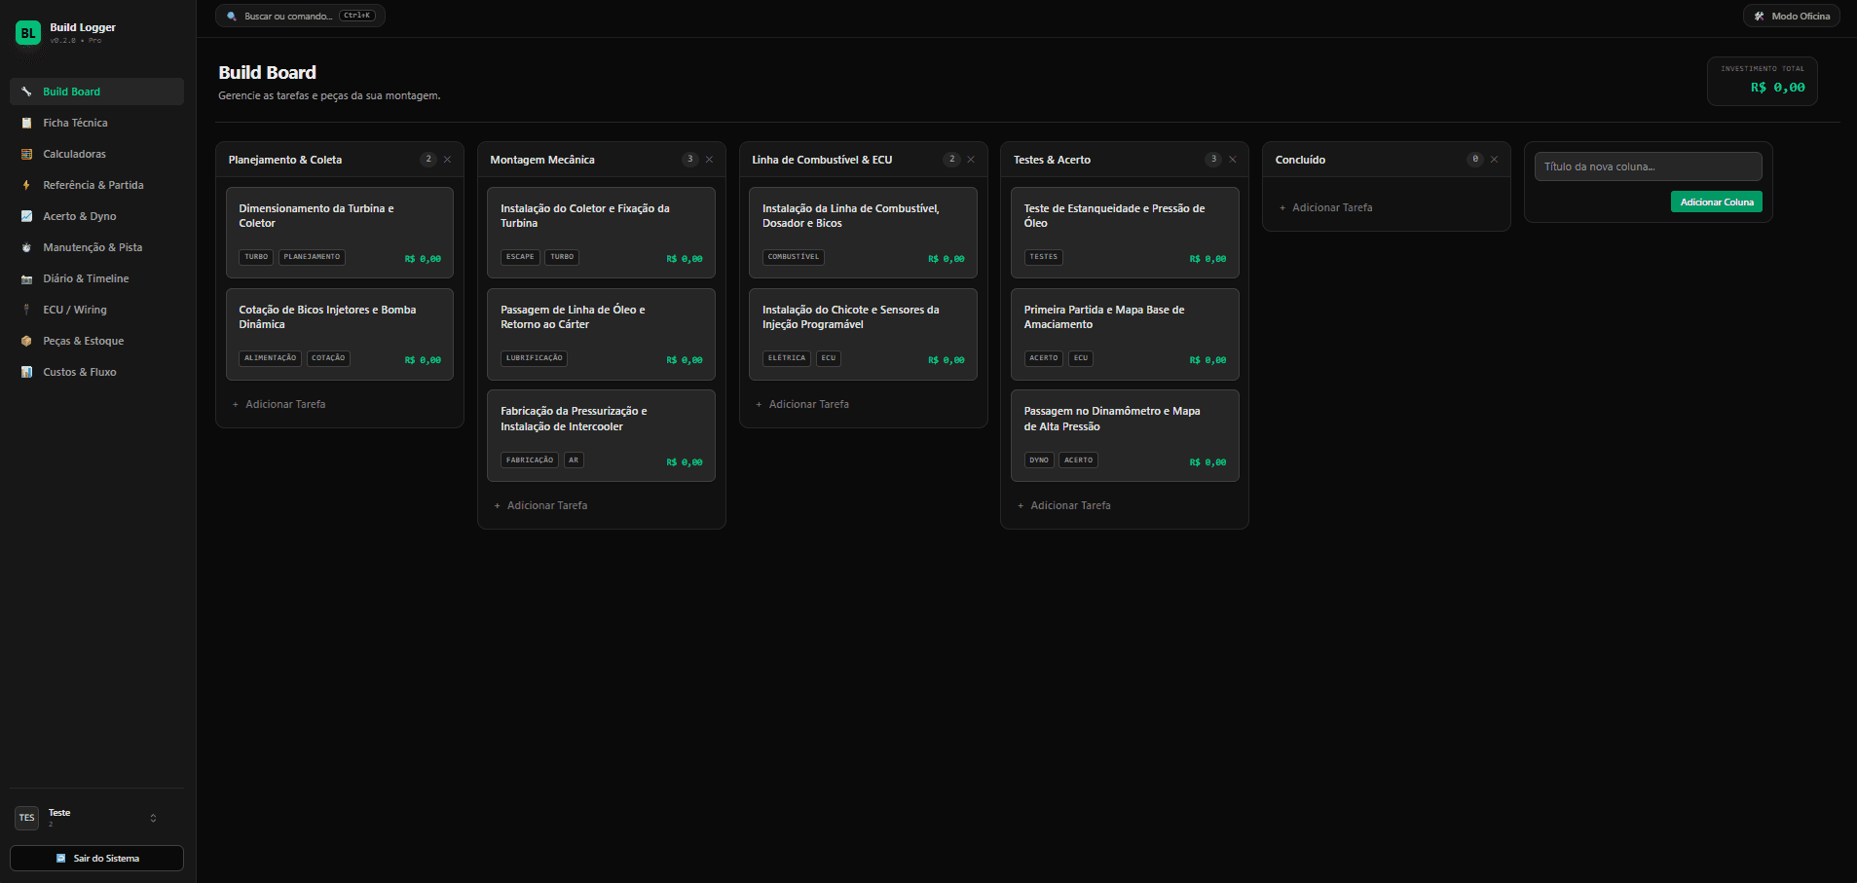Click the calendar icon beside Diário & Timeline
Screen dimensions: 1857x883
(26, 278)
